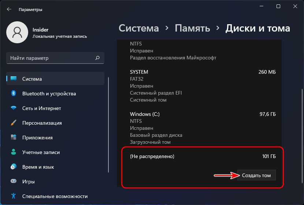Image resolution: width=304 pixels, height=205 pixels.
Task: Select the (Не распределено) space entry
Action: pos(203,156)
